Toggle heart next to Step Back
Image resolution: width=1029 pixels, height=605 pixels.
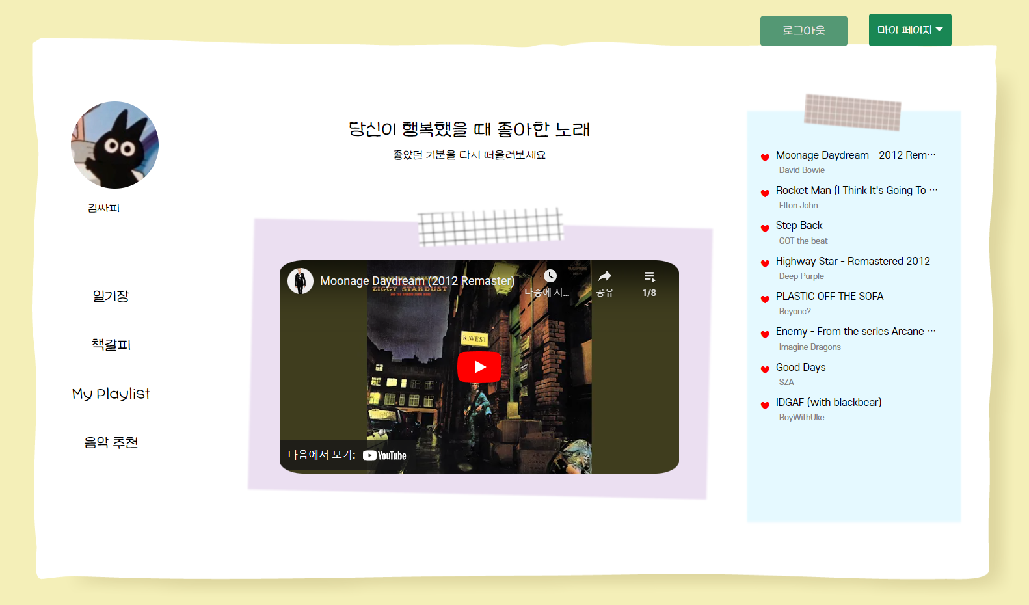coord(765,228)
